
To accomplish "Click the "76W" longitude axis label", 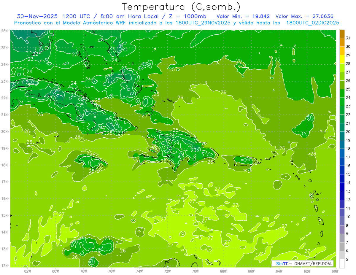I will point(111,271).
